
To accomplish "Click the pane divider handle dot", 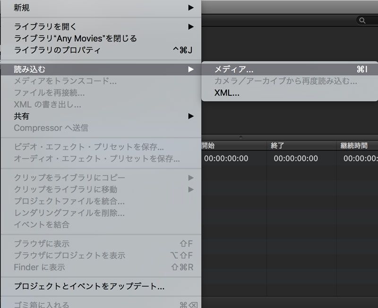I will pos(241,137).
